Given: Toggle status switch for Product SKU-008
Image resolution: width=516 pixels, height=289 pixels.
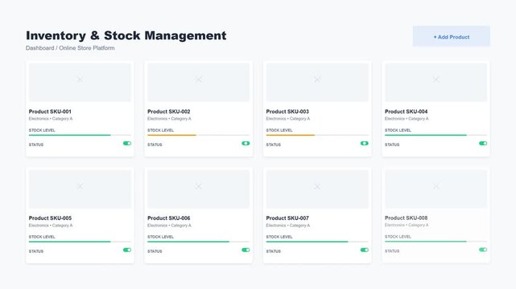Looking at the screenshot, I should pyautogui.click(x=483, y=250).
